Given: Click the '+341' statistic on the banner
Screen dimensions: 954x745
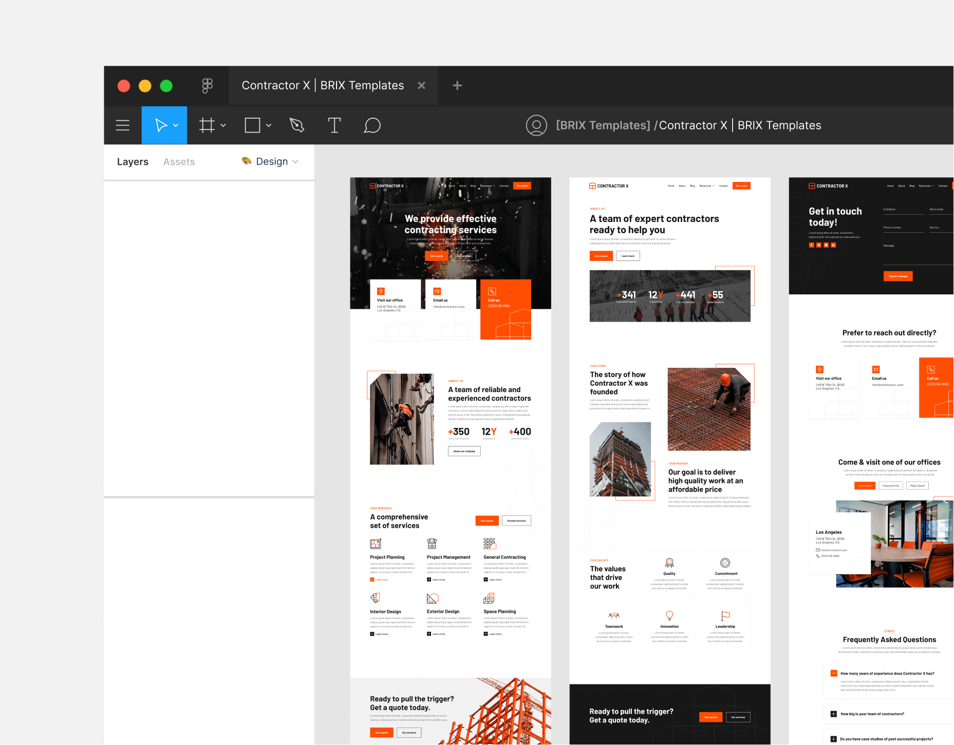Looking at the screenshot, I should click(627, 295).
